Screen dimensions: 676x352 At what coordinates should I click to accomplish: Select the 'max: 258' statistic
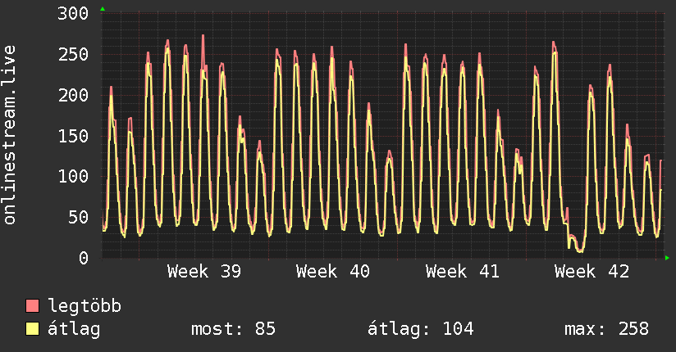606,329
